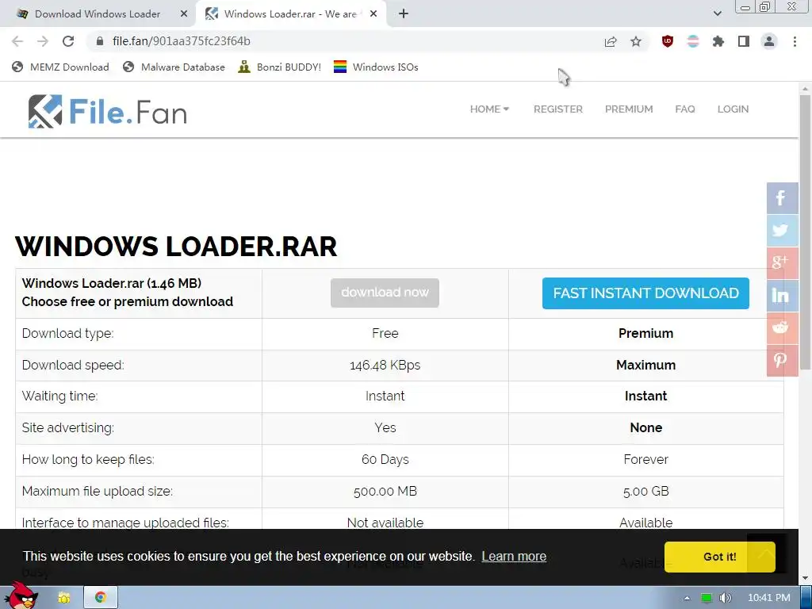Click the browser back arrow
Viewport: 812px width, 609px height.
pyautogui.click(x=17, y=41)
